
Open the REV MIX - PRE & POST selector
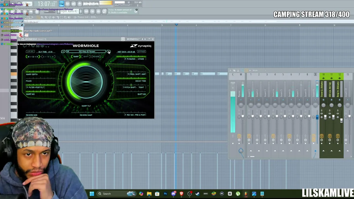[135, 115]
